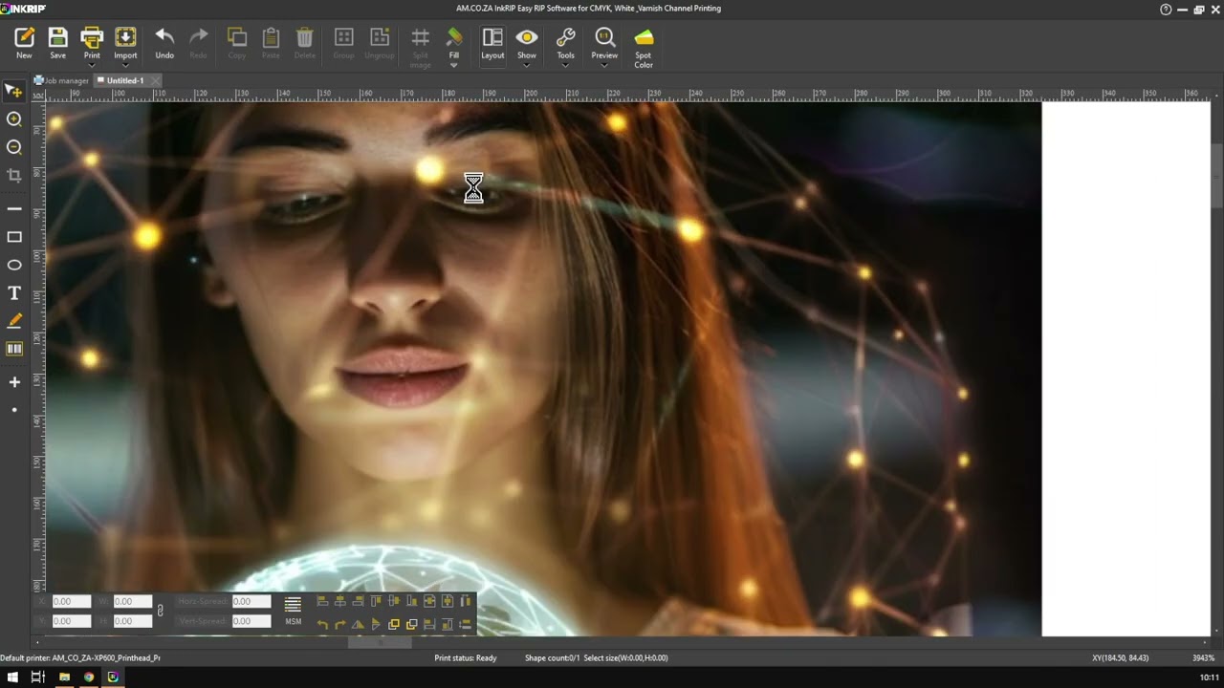Click the horizontal scrollbar thumb
Screen dimensions: 1224x688
coord(380,642)
